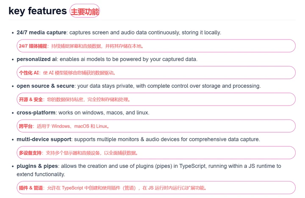This screenshot has width=305, height=198.
Task: Click the text "your data stays private"
Action: tap(107, 86)
